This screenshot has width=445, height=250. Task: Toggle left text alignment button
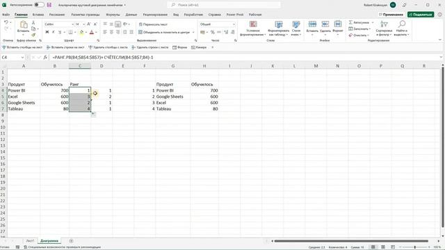(x=105, y=33)
